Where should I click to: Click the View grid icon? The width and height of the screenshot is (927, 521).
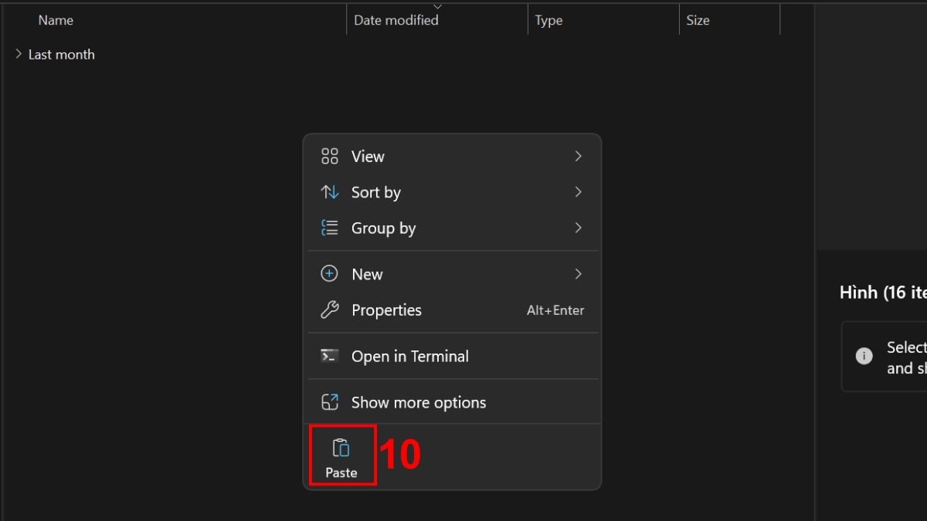pyautogui.click(x=330, y=157)
